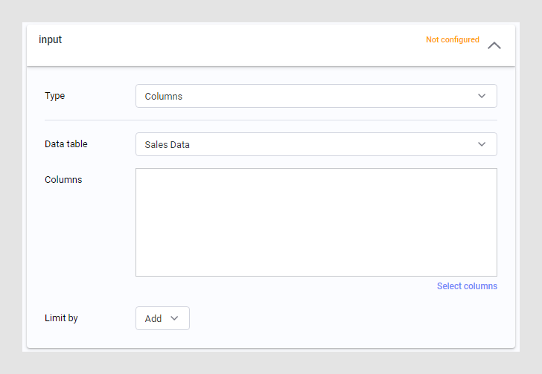542x374 pixels.
Task: Click the Limit by field label
Action: [61, 318]
